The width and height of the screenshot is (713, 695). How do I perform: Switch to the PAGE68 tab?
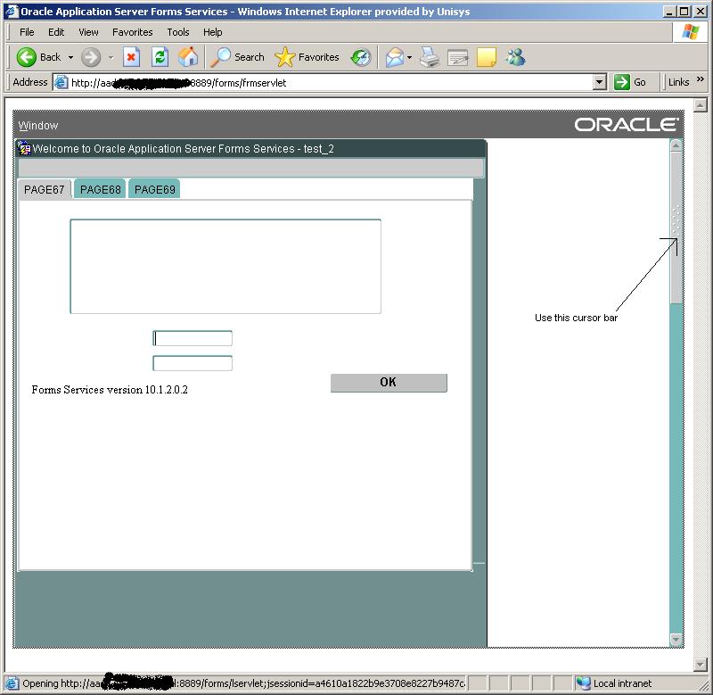pyautogui.click(x=100, y=189)
